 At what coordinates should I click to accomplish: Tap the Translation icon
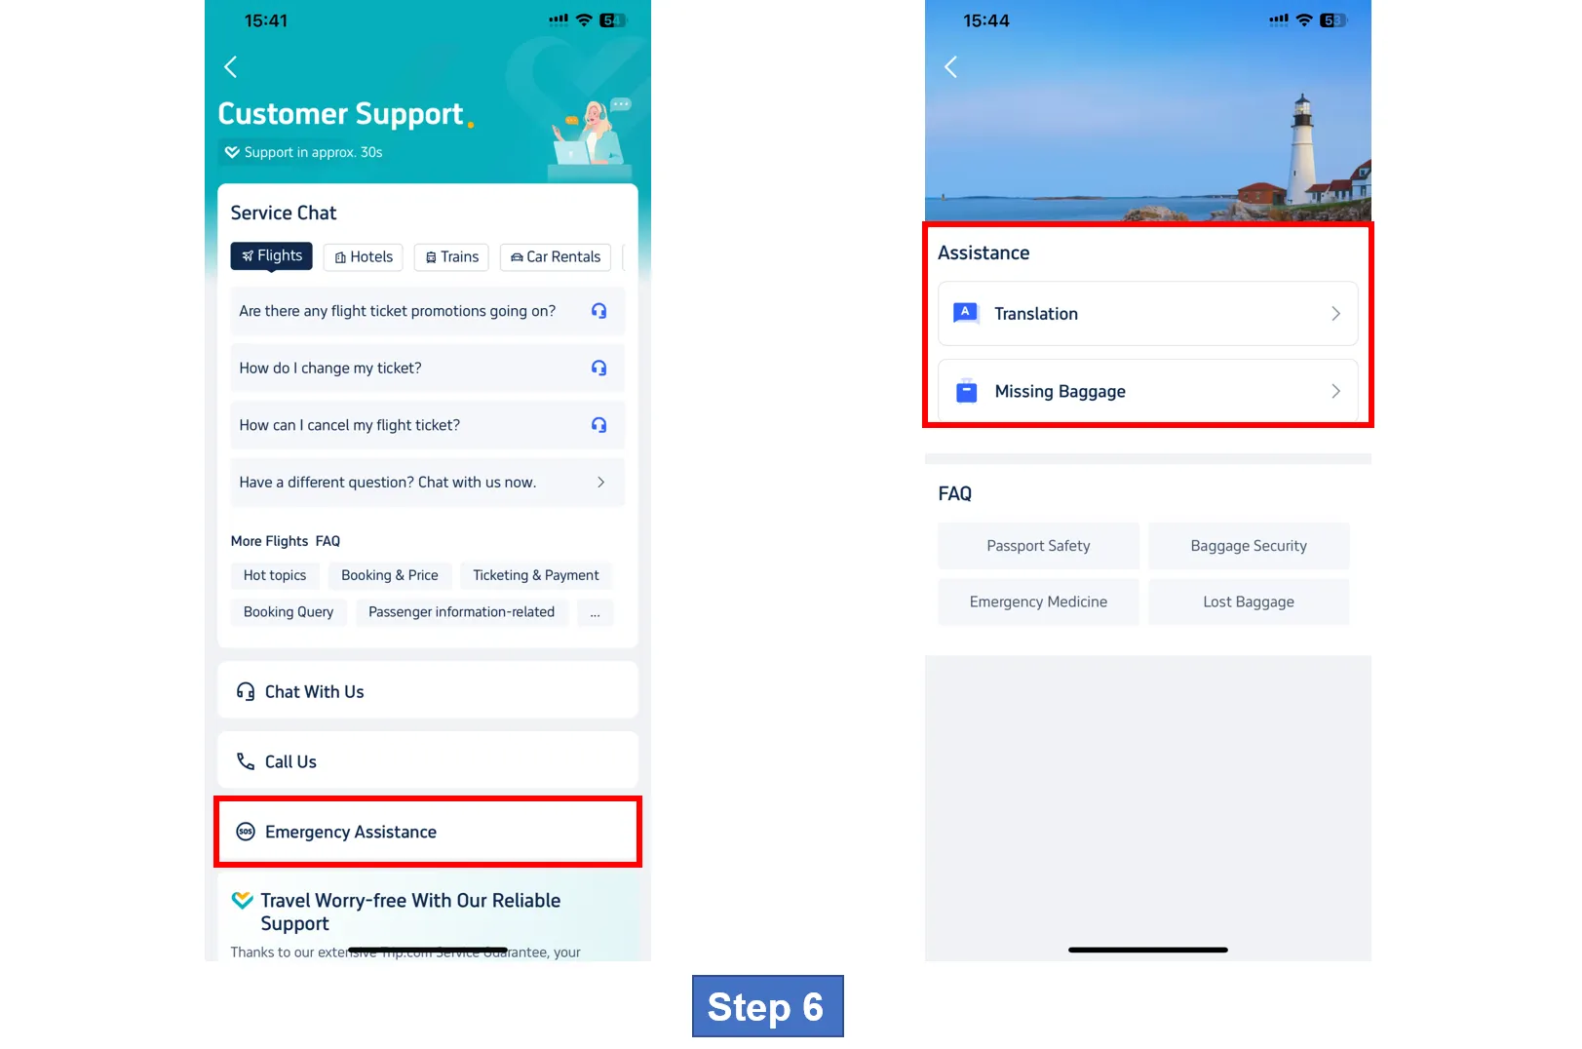966,313
